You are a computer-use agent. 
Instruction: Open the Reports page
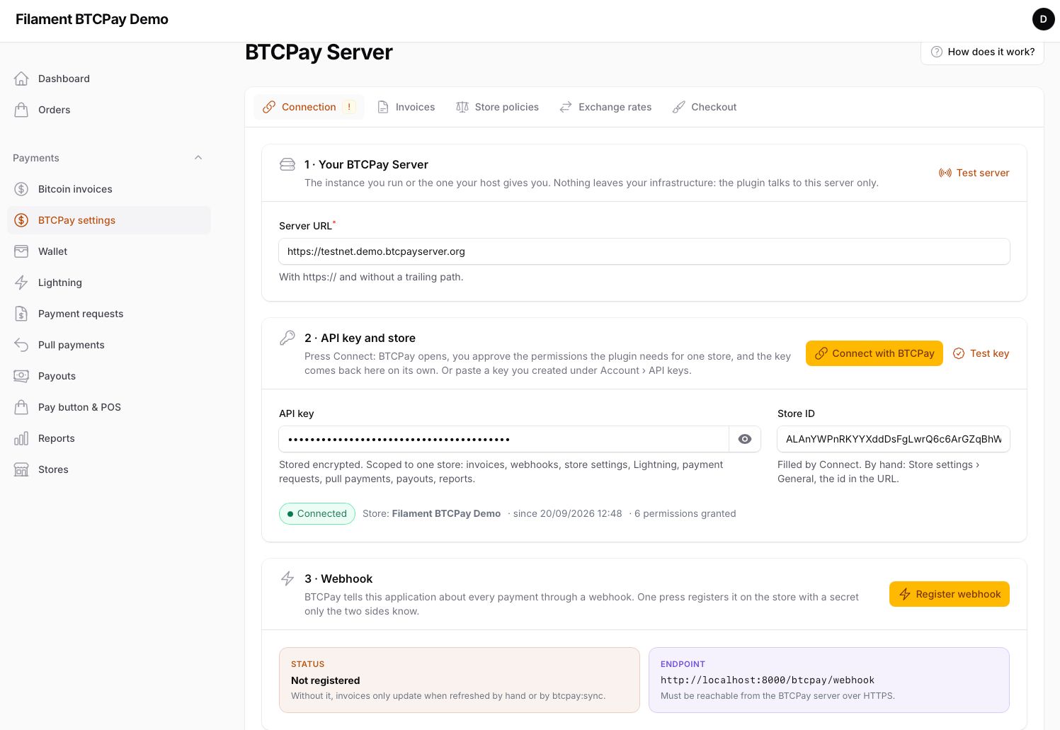tap(109, 438)
